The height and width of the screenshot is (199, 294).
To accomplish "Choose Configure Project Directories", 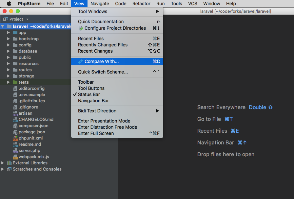I will point(117,28).
